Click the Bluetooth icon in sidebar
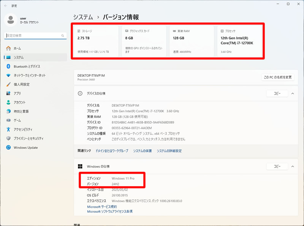 click(8, 66)
